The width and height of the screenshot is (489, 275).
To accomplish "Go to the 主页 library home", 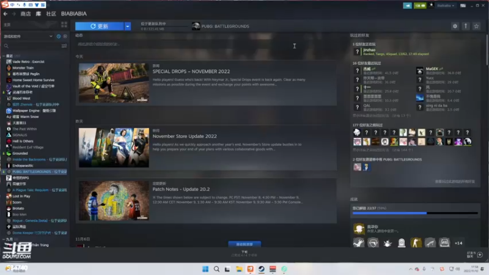I will [7, 24].
